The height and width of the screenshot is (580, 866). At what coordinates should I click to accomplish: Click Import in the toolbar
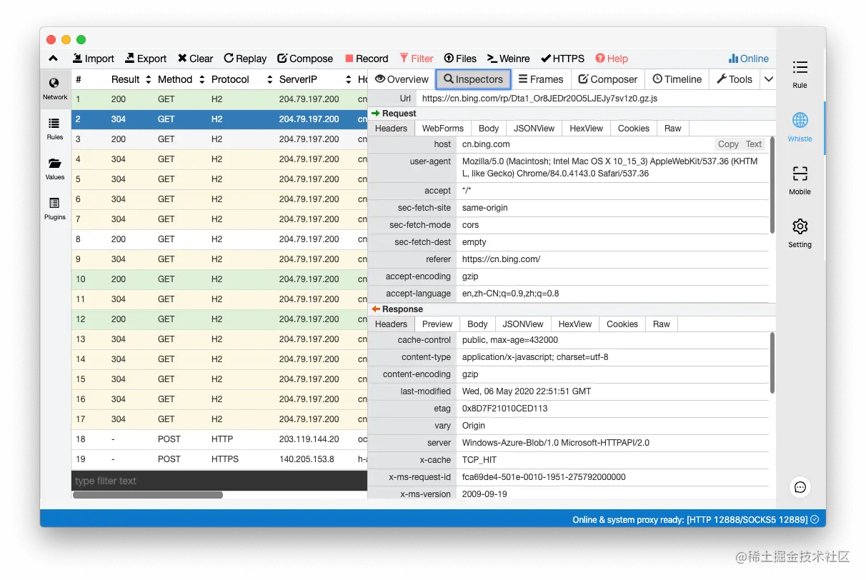pyautogui.click(x=93, y=59)
